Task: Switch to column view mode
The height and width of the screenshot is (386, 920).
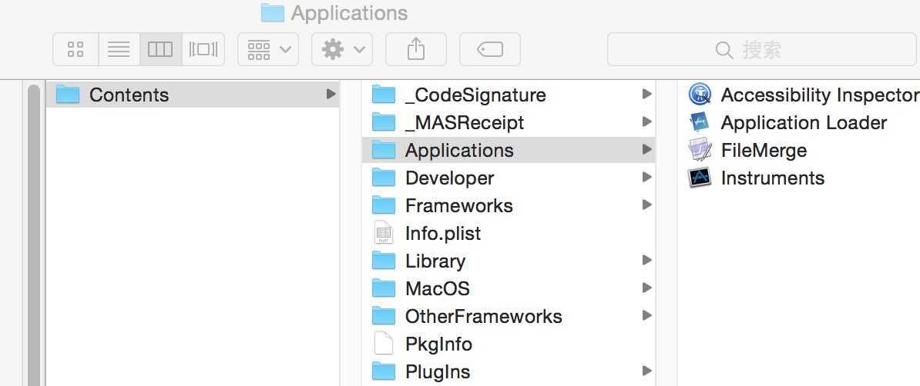Action: (x=160, y=49)
